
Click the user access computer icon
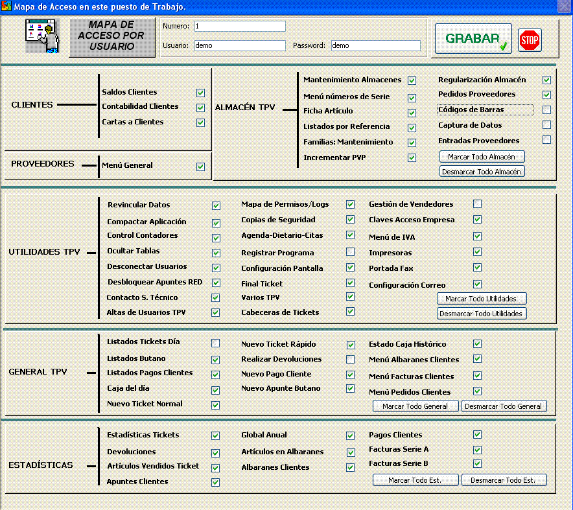pos(41,37)
